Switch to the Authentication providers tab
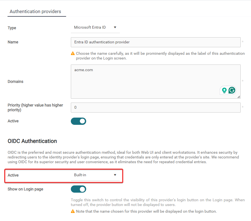Viewport: 251px width, 221px height. coord(35,11)
